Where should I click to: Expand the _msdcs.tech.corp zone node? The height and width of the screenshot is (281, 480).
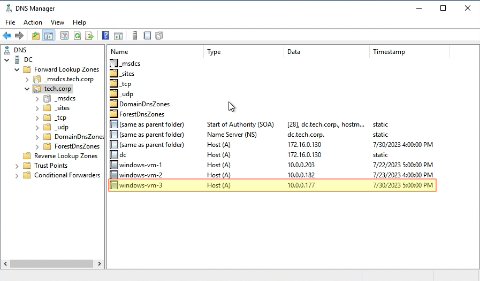point(27,79)
